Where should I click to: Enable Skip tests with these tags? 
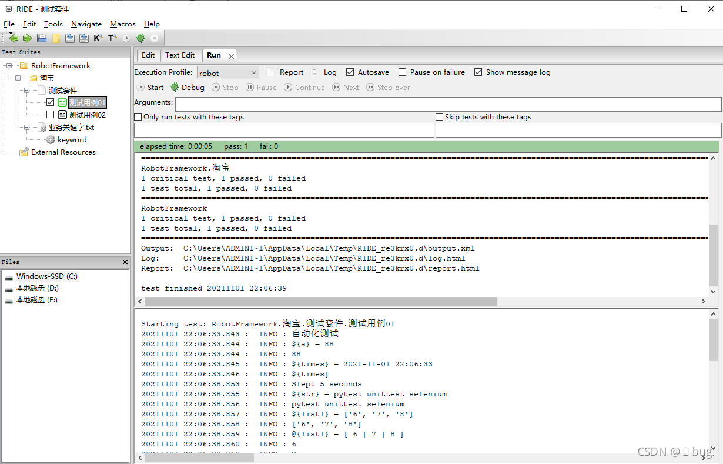pos(440,117)
